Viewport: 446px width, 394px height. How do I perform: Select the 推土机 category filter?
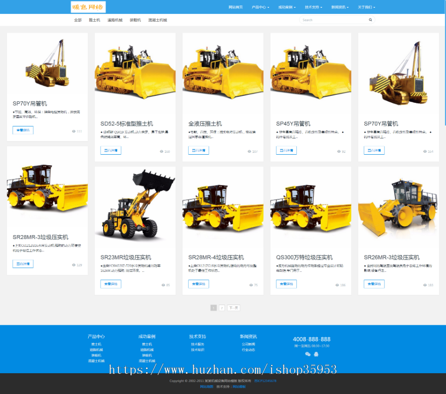click(x=95, y=20)
